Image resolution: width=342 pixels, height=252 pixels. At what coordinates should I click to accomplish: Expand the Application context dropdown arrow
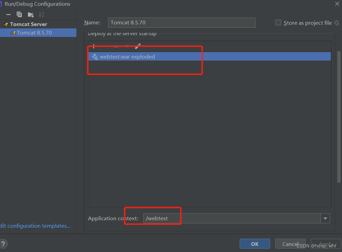click(x=325, y=219)
